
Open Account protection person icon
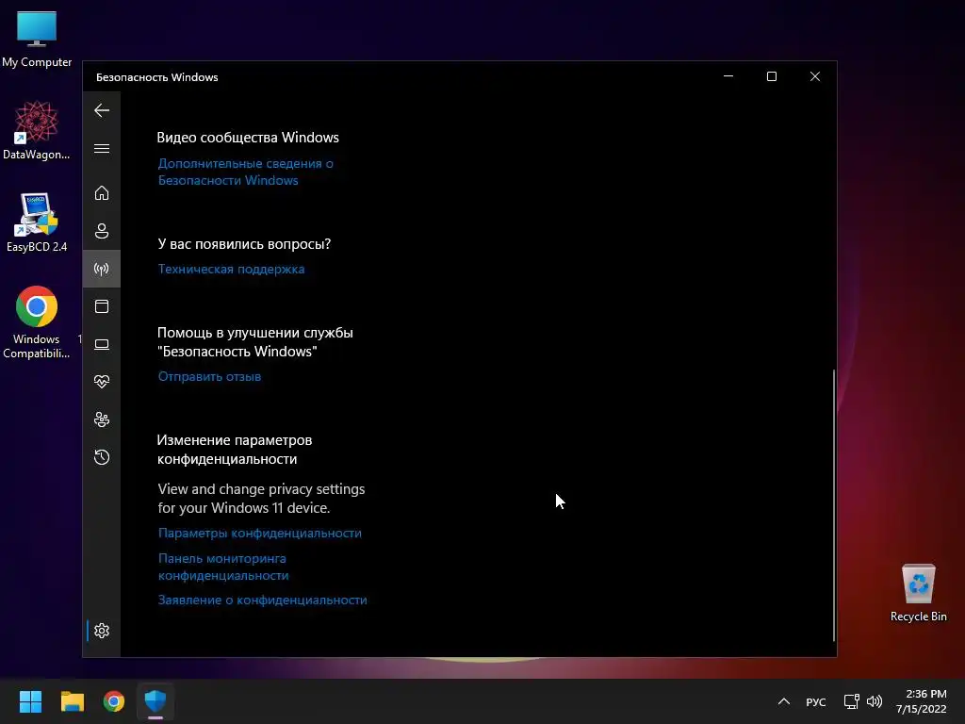[102, 231]
